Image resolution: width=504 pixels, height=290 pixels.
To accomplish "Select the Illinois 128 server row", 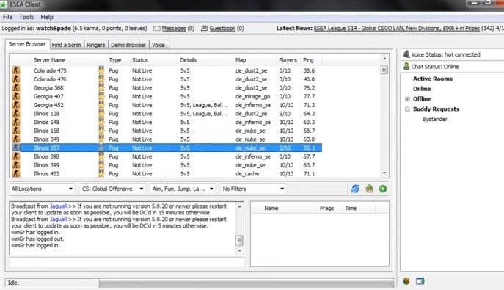I will [x=171, y=114].
